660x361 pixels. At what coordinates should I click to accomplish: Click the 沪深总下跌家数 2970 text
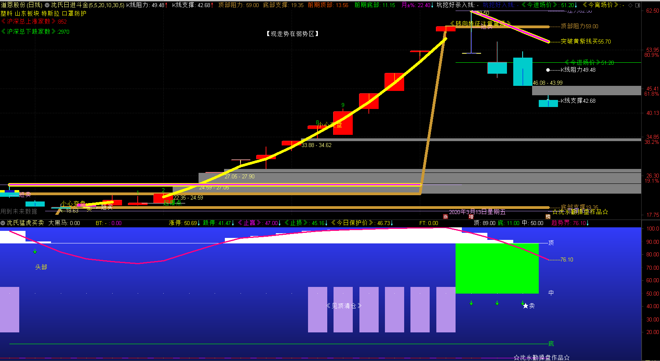pos(35,32)
